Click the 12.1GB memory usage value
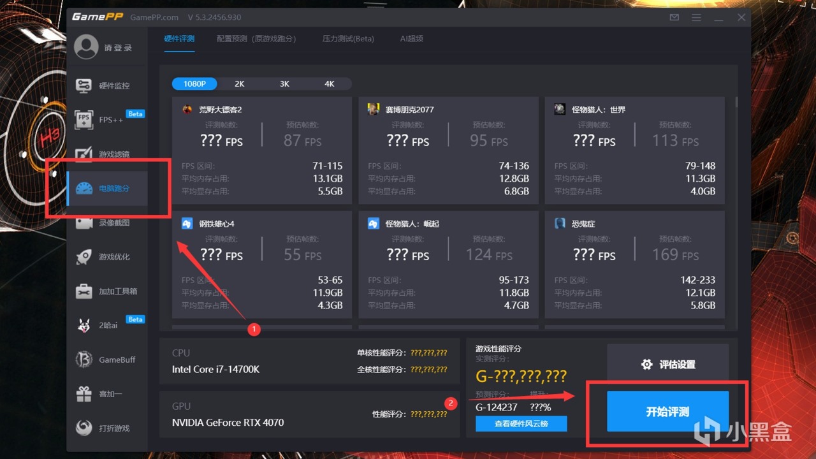Screen dimensions: 816x459 click(700, 293)
